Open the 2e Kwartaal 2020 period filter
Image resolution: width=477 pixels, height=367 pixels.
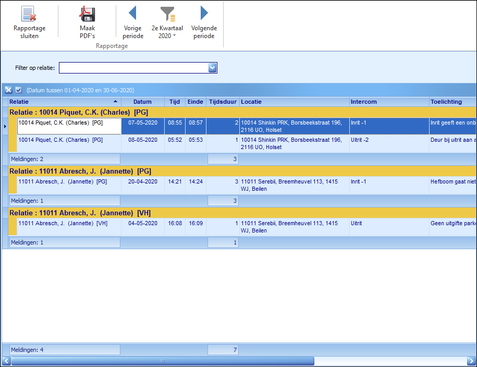[x=167, y=22]
